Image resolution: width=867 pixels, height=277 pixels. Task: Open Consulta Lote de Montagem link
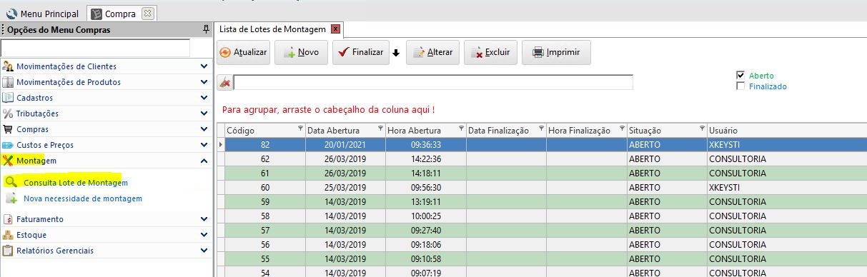point(71,183)
